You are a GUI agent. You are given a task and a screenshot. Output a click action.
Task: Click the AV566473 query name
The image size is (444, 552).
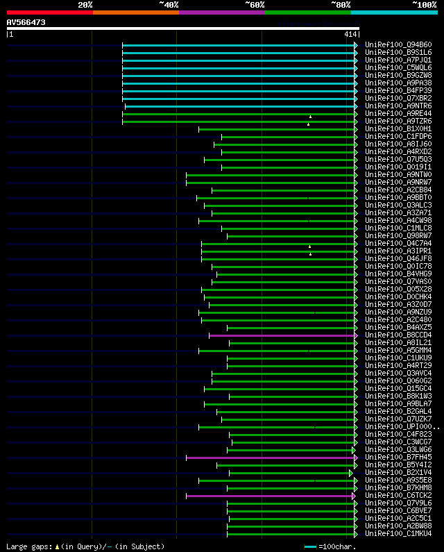coord(26,22)
